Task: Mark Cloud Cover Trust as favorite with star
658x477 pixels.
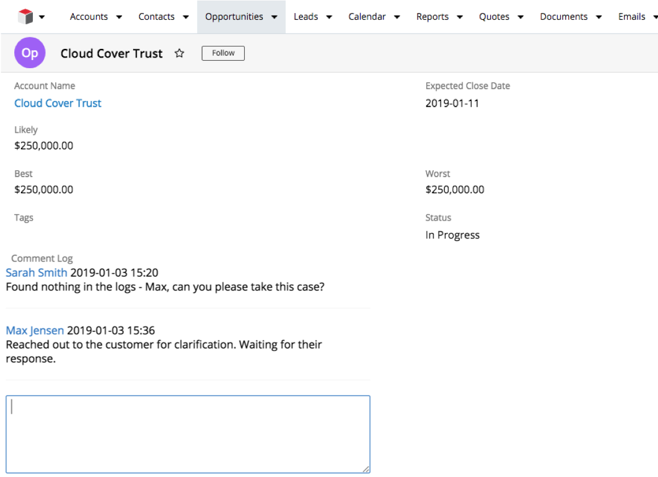Action: click(180, 53)
